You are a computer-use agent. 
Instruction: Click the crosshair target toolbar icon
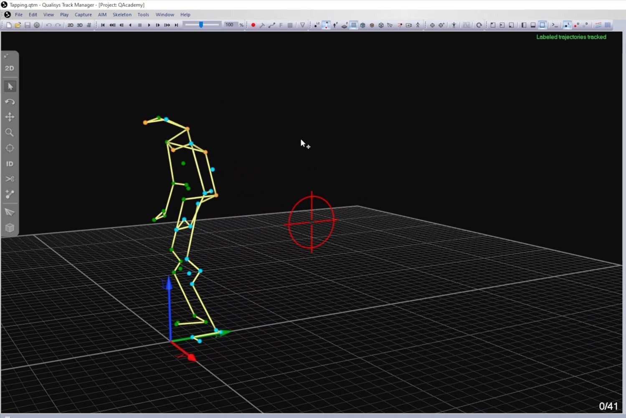(x=432, y=25)
